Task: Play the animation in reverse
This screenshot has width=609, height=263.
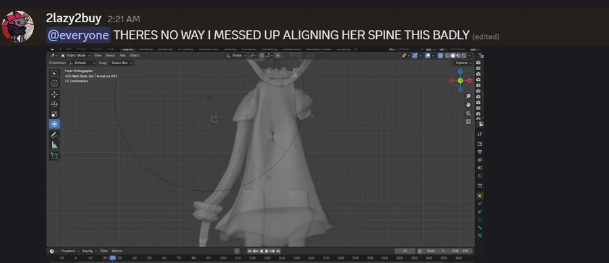Action: [x=261, y=251]
